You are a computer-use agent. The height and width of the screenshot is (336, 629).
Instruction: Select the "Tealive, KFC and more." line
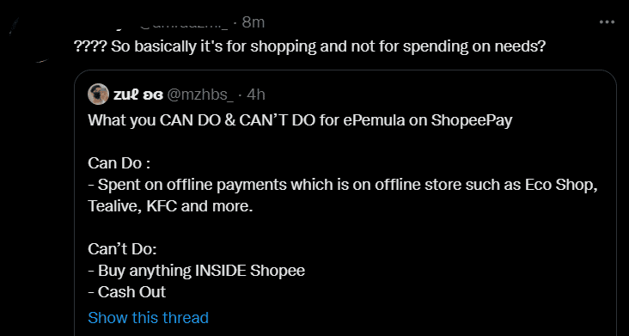coord(170,206)
